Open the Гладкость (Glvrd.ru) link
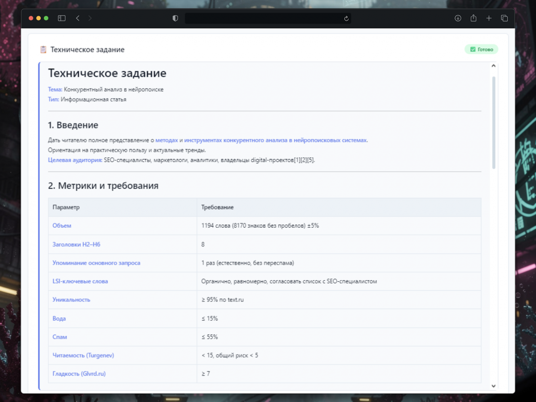The width and height of the screenshot is (536, 402). [79, 373]
